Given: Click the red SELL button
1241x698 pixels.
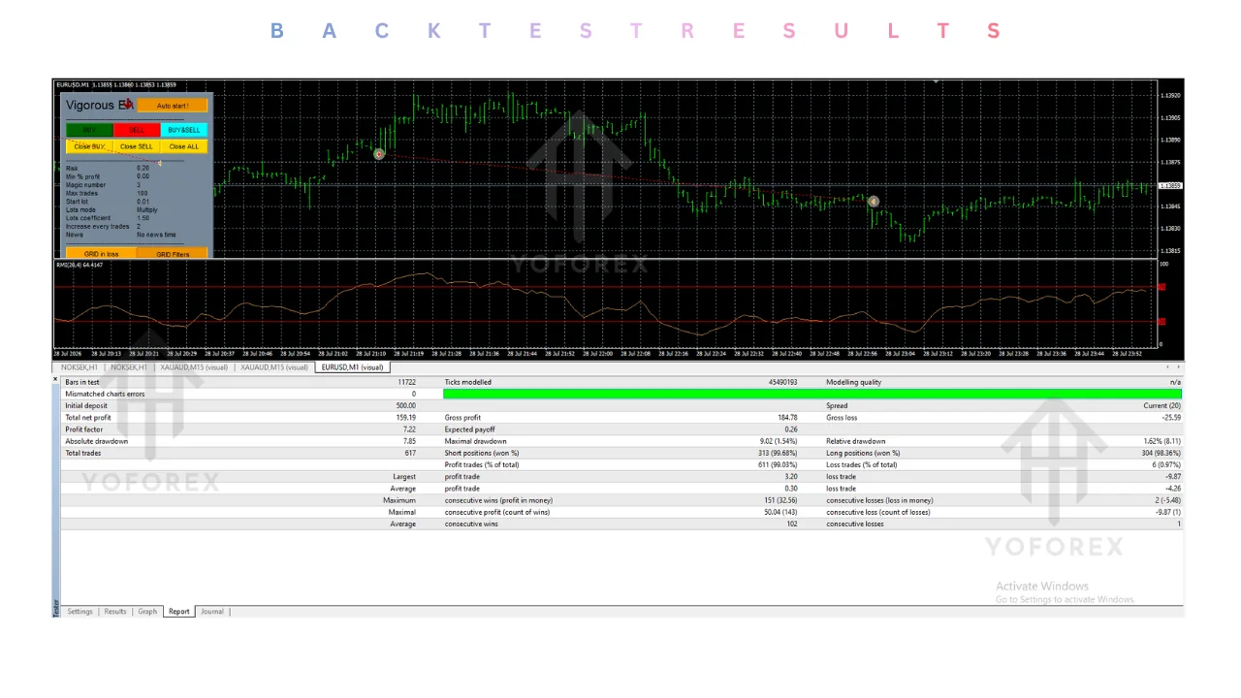Looking at the screenshot, I should 137,130.
